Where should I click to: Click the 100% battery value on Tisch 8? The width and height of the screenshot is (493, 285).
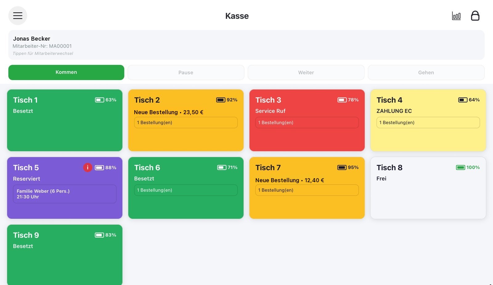[473, 167]
